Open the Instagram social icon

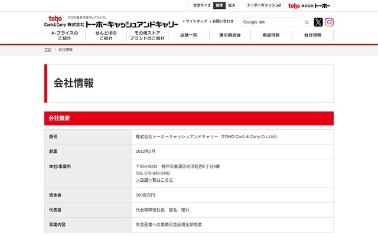[x=329, y=22]
